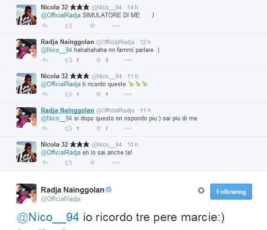Retweet the 'SIMULATORE DI ME' tweet
The image size is (267, 230).
[x=68, y=26]
